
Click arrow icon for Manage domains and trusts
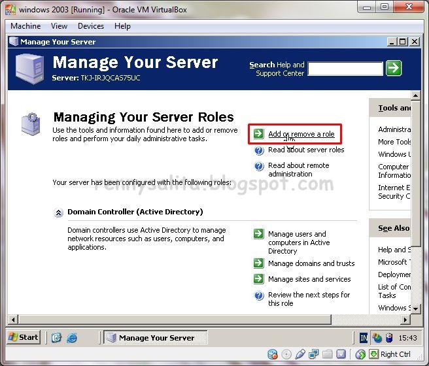click(x=258, y=263)
